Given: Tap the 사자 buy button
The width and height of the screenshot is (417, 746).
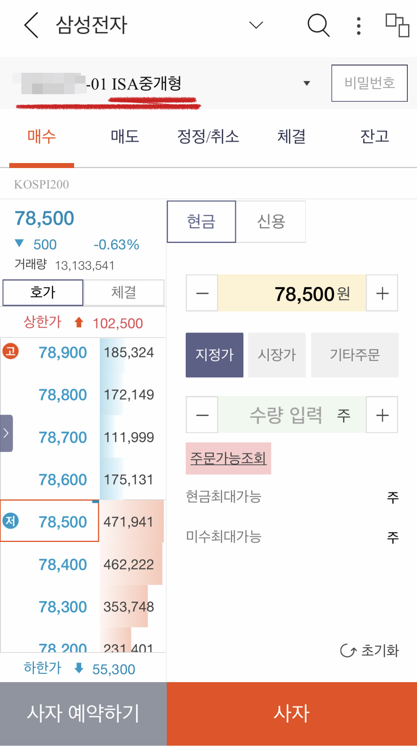Looking at the screenshot, I should coord(292,714).
